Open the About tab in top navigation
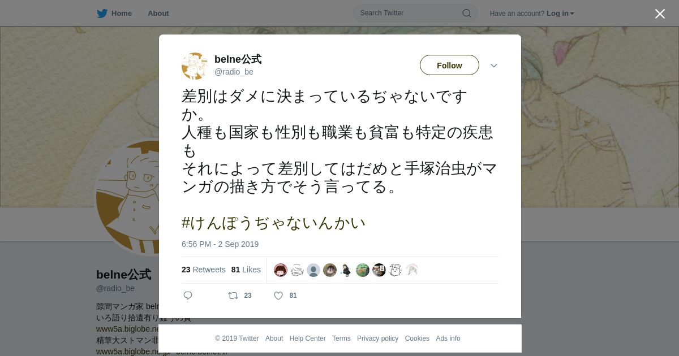Screen dimensions: 679x356 (x=158, y=13)
